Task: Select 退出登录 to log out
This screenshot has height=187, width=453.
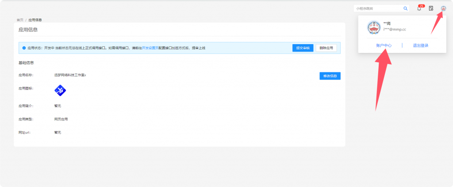Action: pyautogui.click(x=420, y=45)
